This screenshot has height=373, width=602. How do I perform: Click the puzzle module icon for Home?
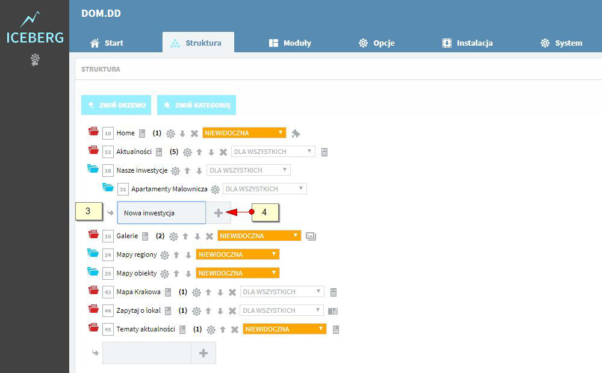click(295, 134)
